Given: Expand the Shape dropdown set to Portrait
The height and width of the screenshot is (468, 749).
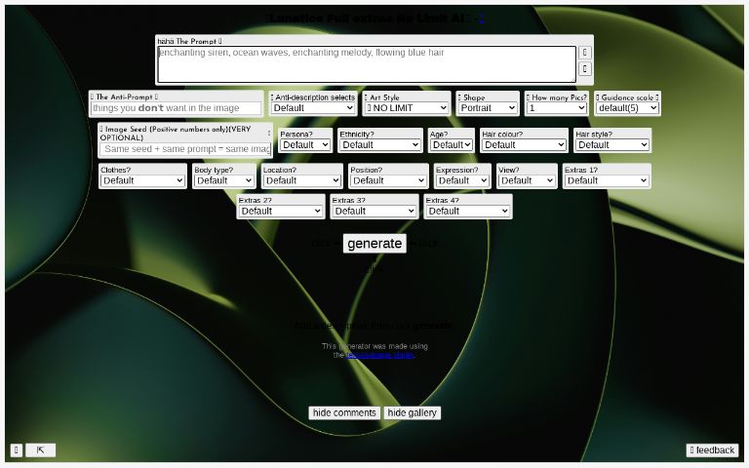Looking at the screenshot, I should pyautogui.click(x=488, y=108).
